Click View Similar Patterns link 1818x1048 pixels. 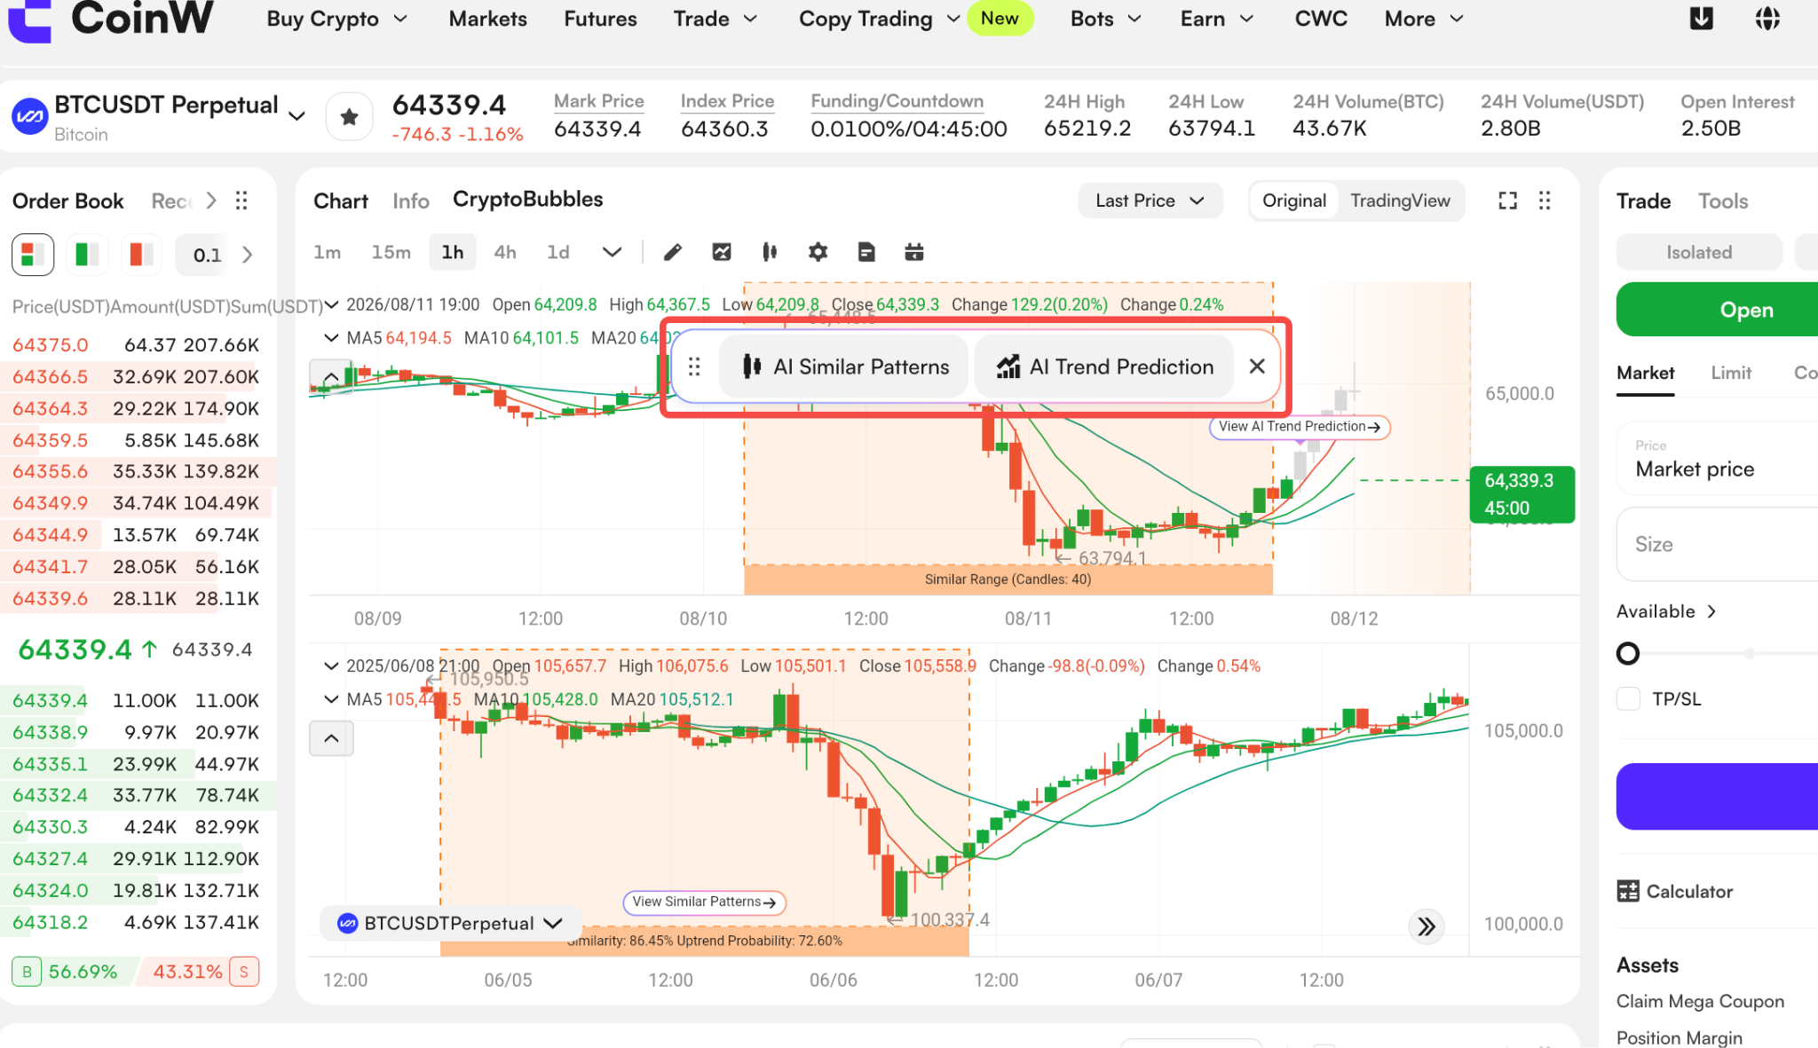[x=704, y=902]
